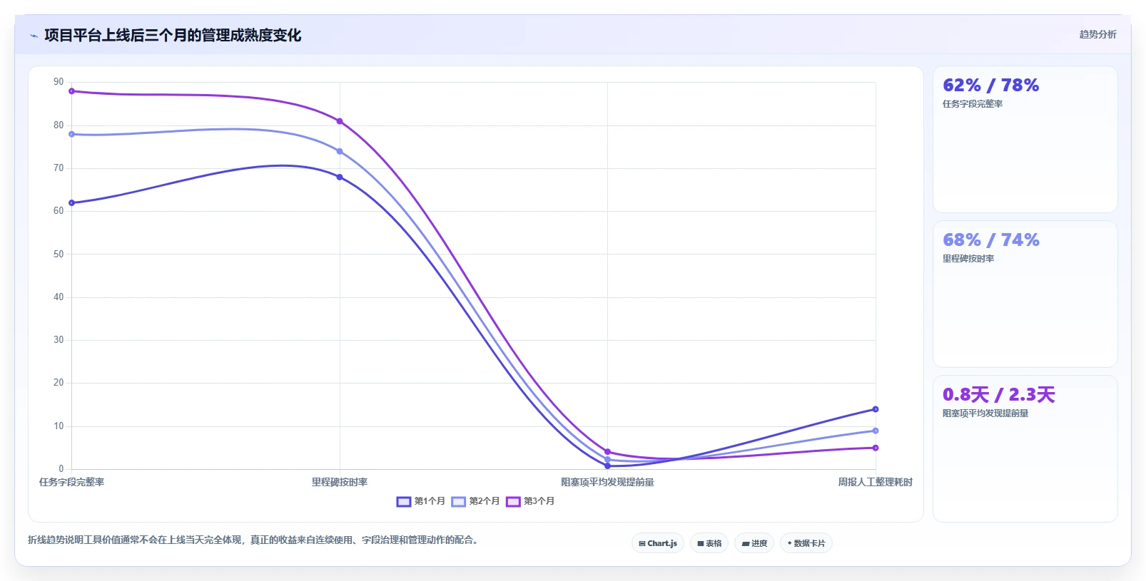Click the Chart.js pill tag
The image size is (1146, 581).
[x=658, y=543]
